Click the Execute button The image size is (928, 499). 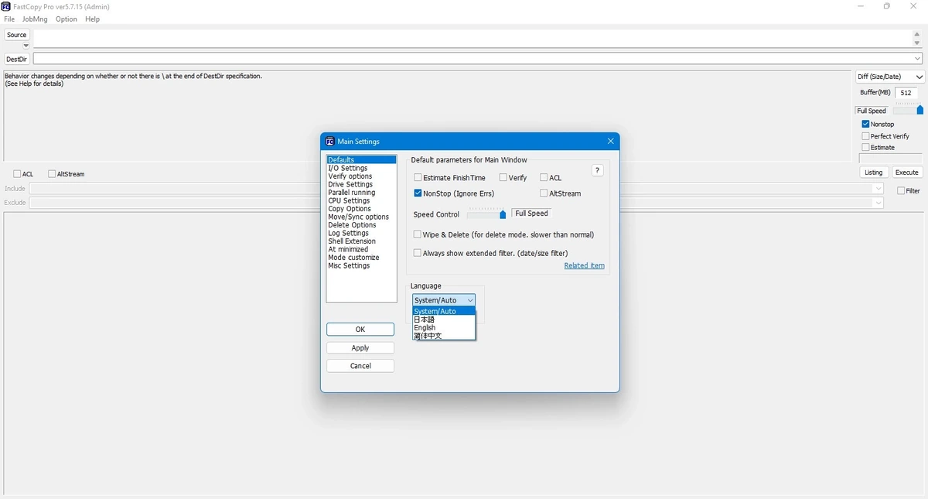907,173
